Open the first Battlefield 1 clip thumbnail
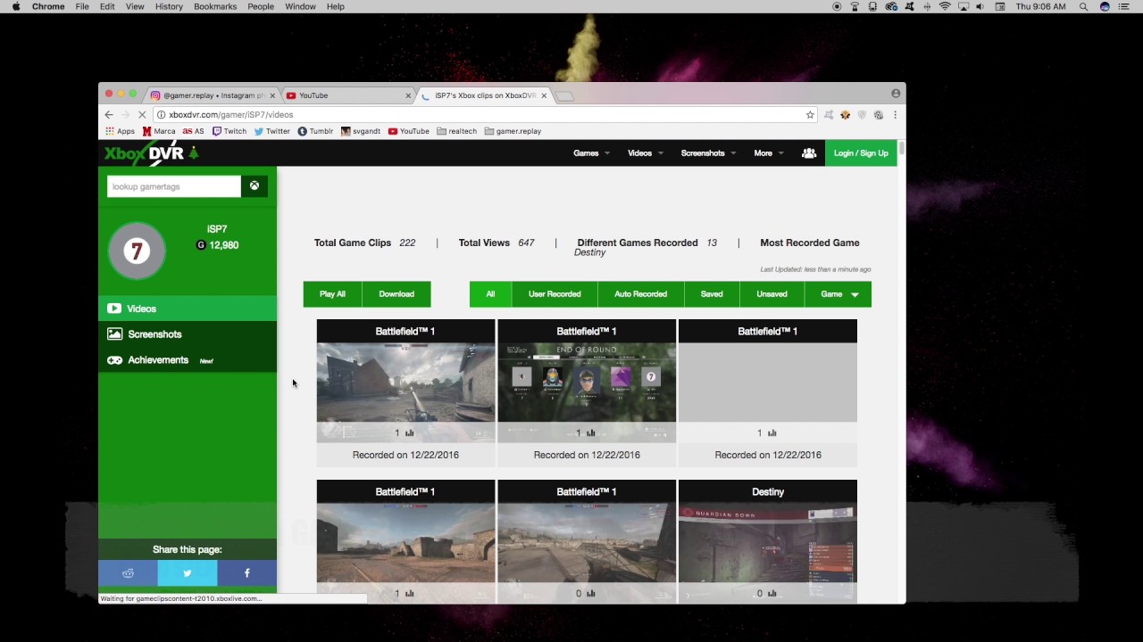This screenshot has height=642, width=1143. pyautogui.click(x=405, y=392)
